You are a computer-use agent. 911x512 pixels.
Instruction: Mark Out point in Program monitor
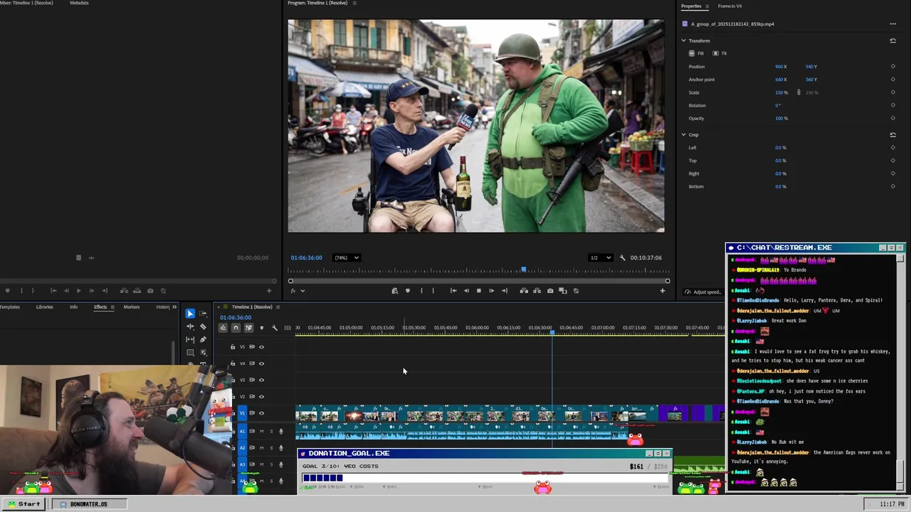click(433, 291)
